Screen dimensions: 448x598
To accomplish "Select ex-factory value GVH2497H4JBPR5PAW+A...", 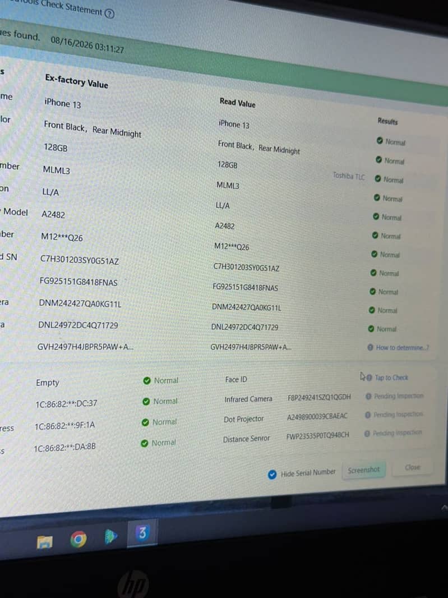I will tap(85, 347).
